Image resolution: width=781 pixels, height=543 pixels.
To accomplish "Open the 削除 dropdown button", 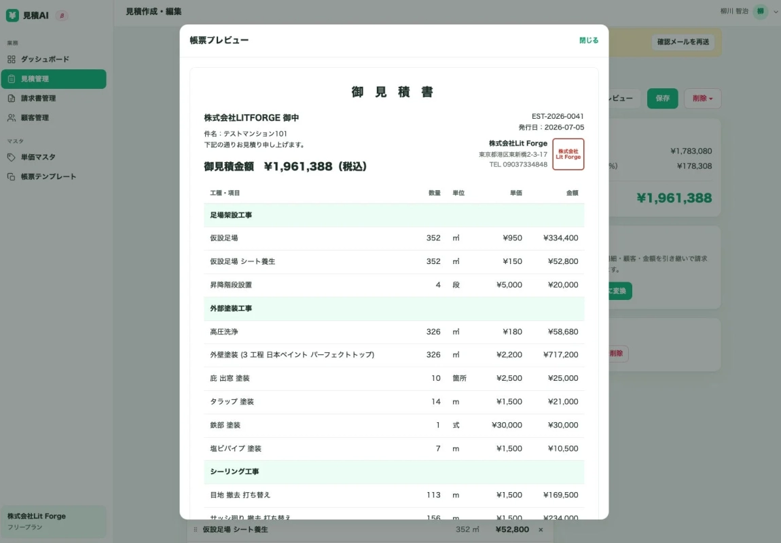I will click(x=702, y=98).
